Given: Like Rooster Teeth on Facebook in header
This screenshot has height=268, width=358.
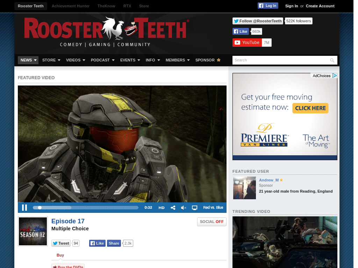Looking at the screenshot, I should click(x=241, y=31).
